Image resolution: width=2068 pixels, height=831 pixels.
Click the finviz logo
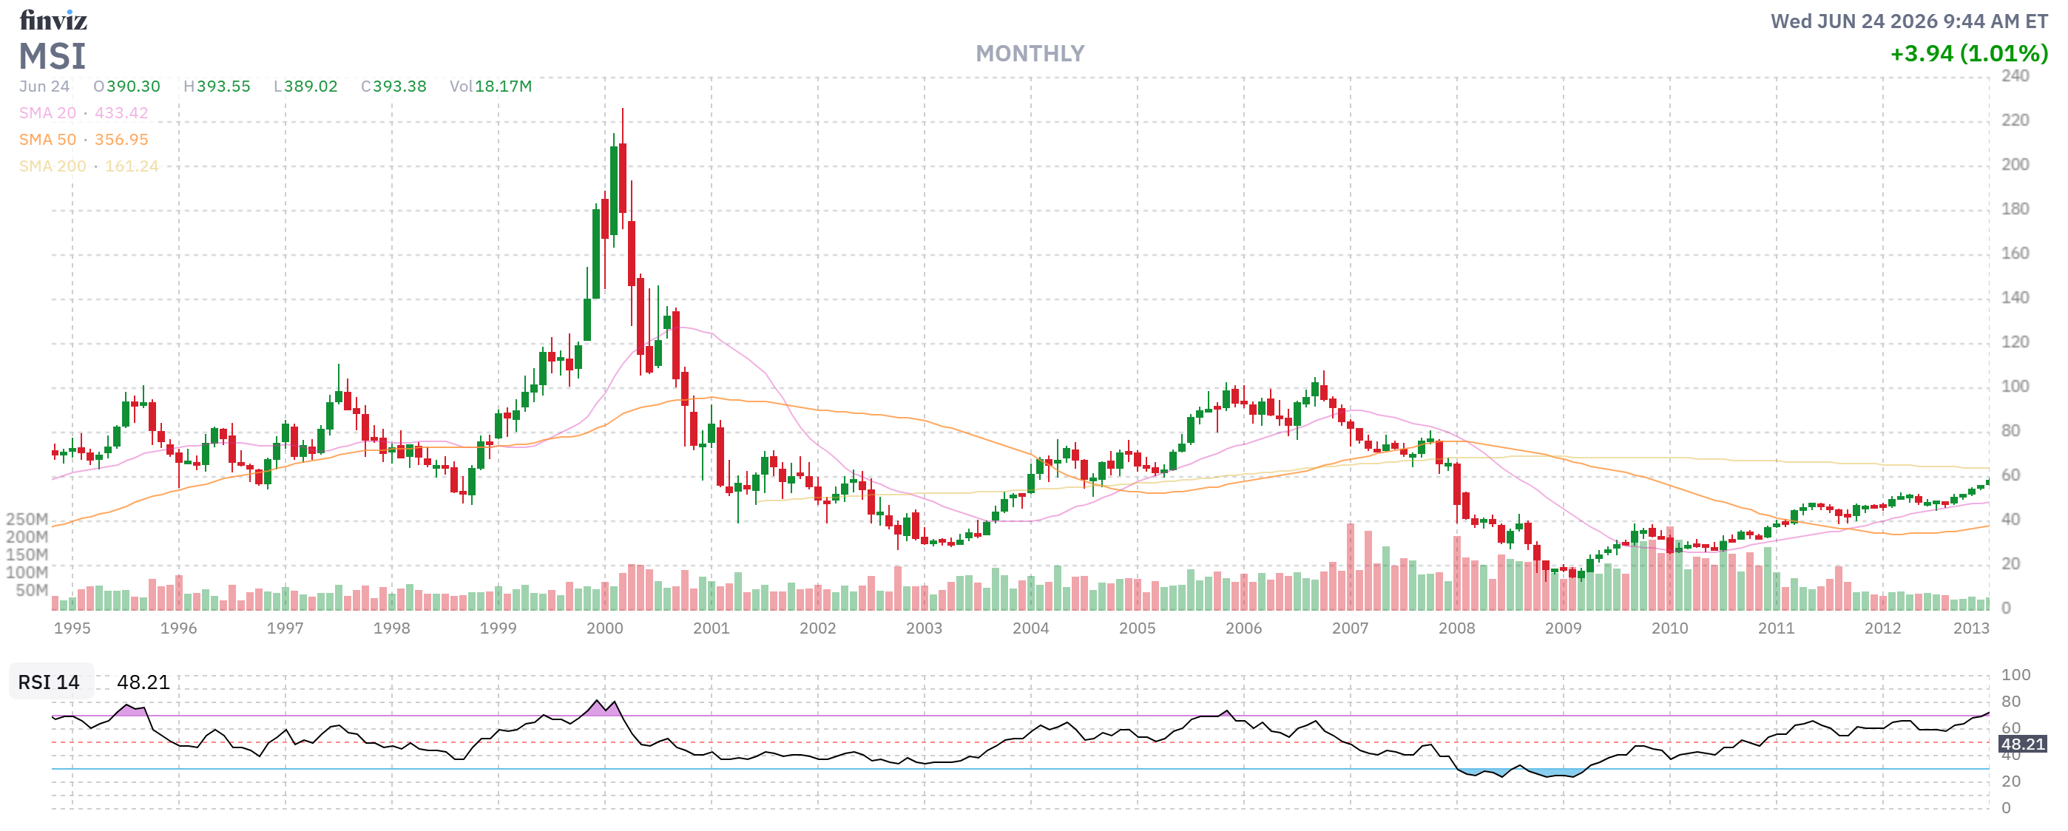(53, 19)
